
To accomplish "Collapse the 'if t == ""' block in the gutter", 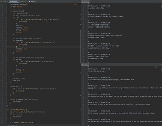I will (x=7, y=17).
